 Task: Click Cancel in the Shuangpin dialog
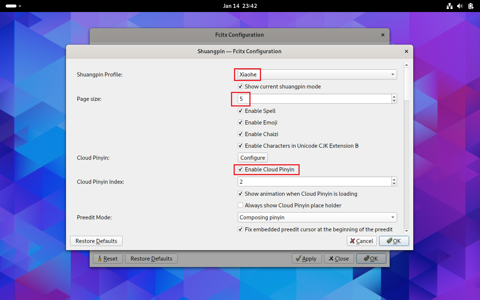(361, 241)
